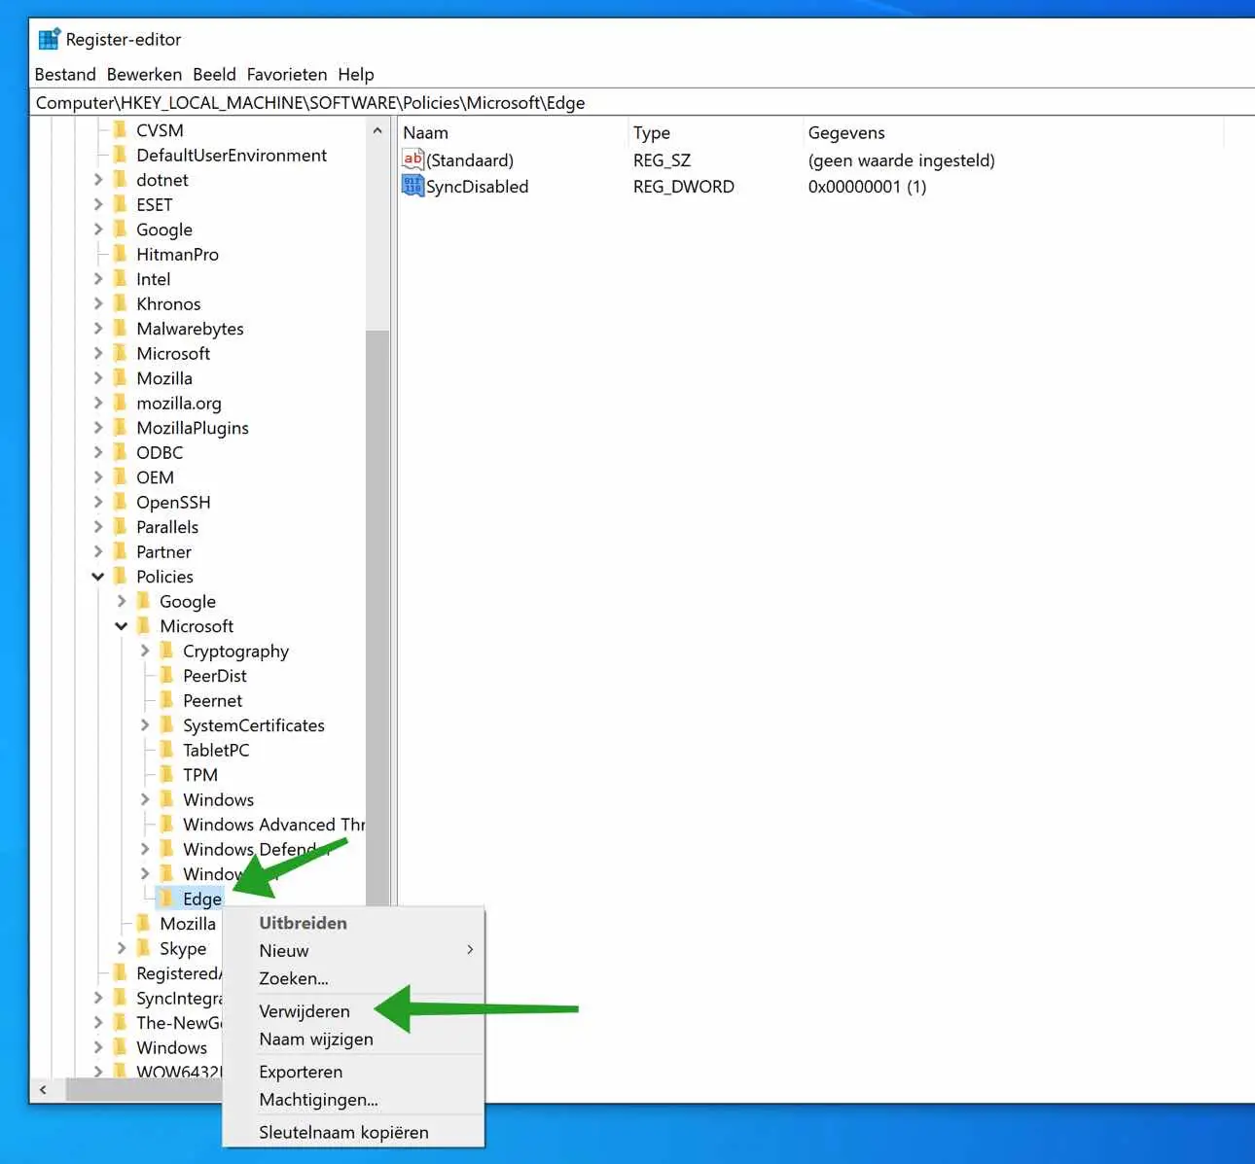Click the Intel folder icon

pyautogui.click(x=121, y=279)
